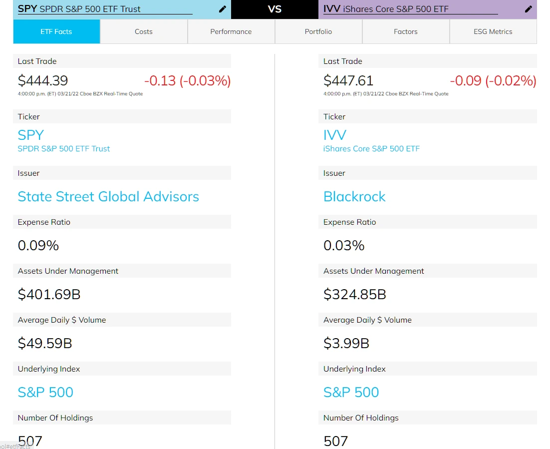The image size is (550, 449).
Task: Open SPY's S&P 500 underlying index link
Action: pos(45,392)
